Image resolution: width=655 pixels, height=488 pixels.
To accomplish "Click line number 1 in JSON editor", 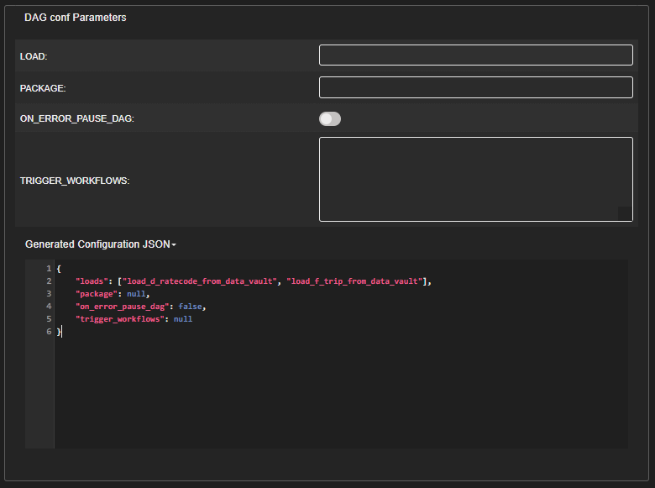I will tap(49, 269).
